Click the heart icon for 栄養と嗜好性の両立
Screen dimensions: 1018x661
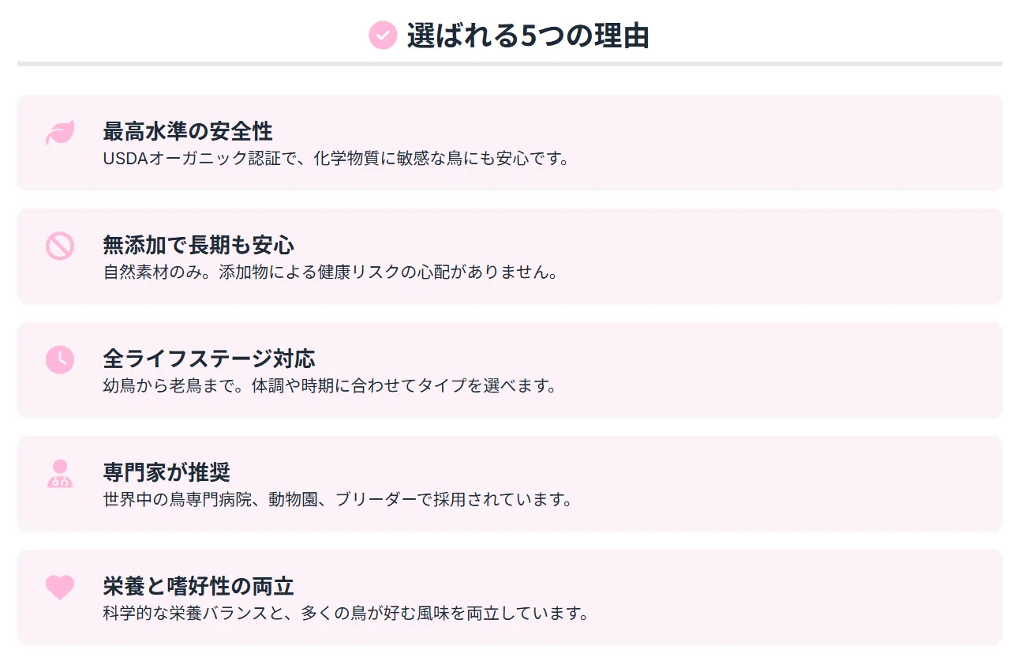[x=60, y=587]
